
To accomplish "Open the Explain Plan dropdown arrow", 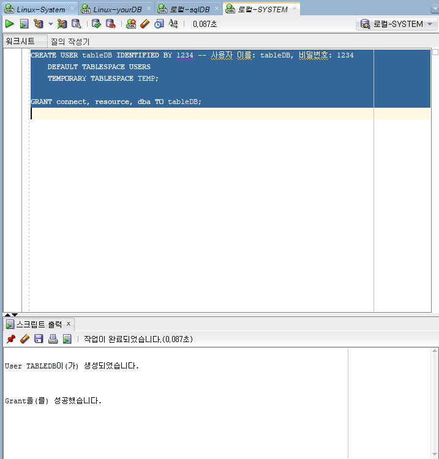I will (51, 24).
